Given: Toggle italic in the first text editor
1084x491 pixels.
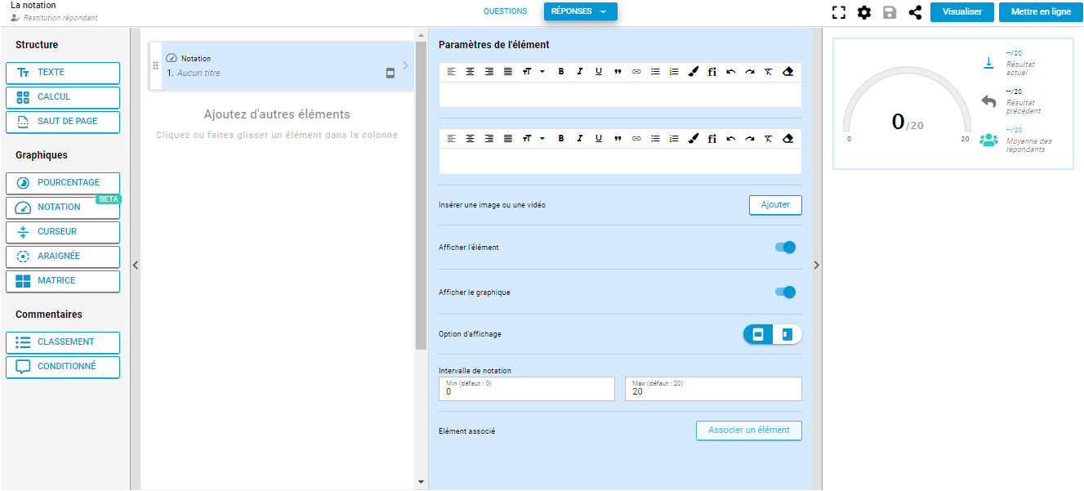Looking at the screenshot, I should tap(580, 72).
